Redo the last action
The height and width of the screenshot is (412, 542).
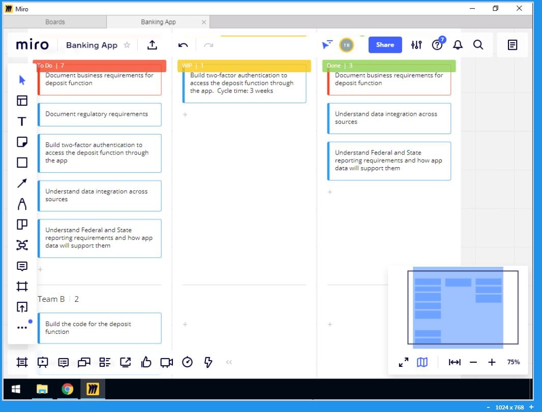208,45
